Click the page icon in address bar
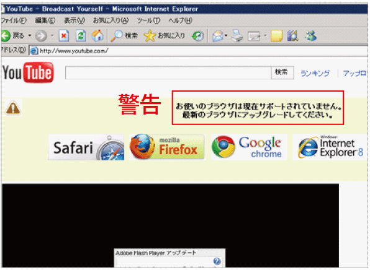The height and width of the screenshot is (270, 370). [34, 51]
